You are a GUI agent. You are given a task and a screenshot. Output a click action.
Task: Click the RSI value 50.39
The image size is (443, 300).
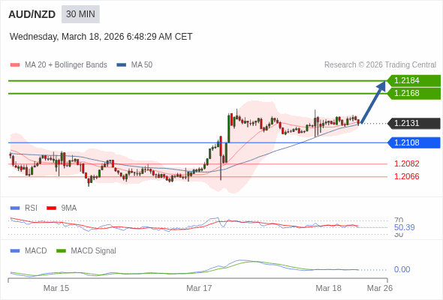pos(404,227)
